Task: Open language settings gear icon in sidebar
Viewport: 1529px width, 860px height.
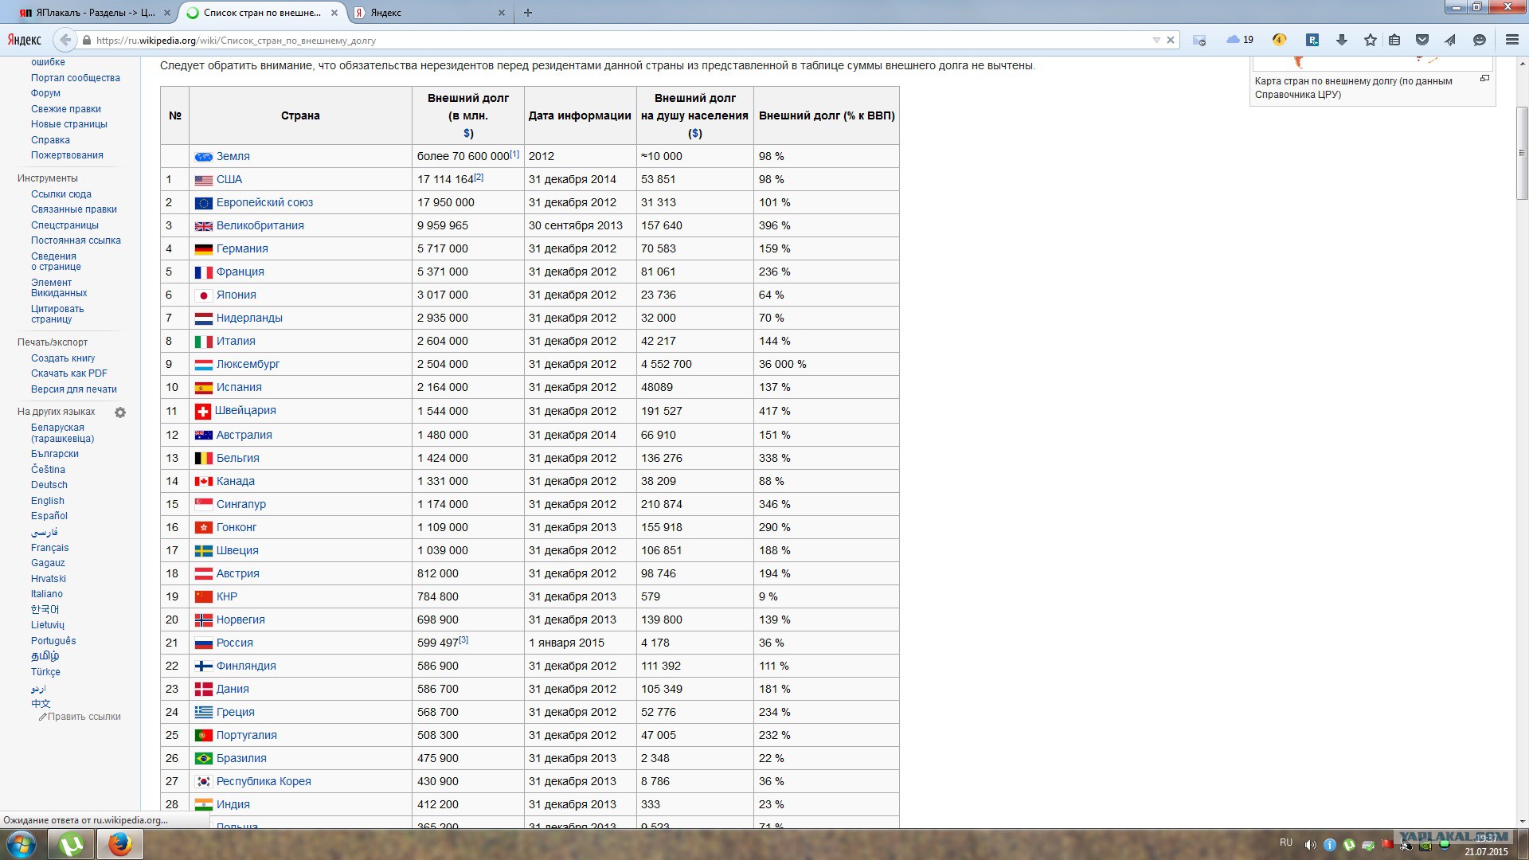Action: pos(120,412)
